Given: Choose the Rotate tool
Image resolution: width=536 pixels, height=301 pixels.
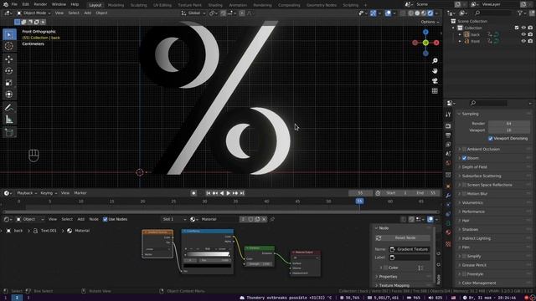Looking at the screenshot, I should click(9, 71).
